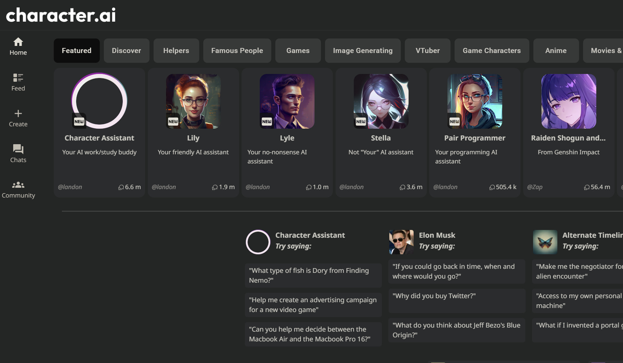Click the @landon link under Pair Programmer

[x=445, y=187]
